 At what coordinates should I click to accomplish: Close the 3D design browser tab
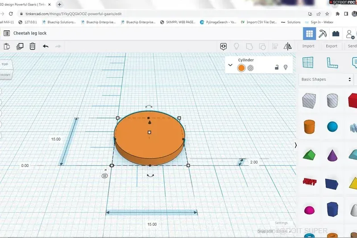click(50, 4)
